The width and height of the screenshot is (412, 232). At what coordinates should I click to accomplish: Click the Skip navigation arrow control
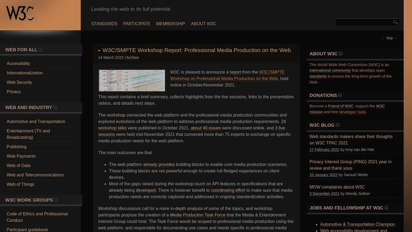(x=389, y=38)
